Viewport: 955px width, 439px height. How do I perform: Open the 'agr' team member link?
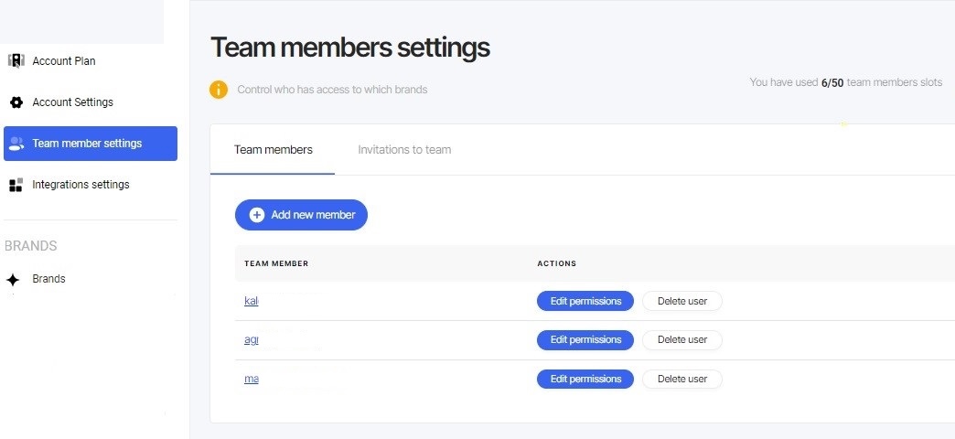click(251, 339)
